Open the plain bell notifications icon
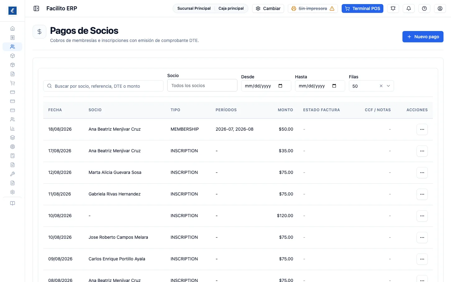The image size is (451, 282). point(409,8)
